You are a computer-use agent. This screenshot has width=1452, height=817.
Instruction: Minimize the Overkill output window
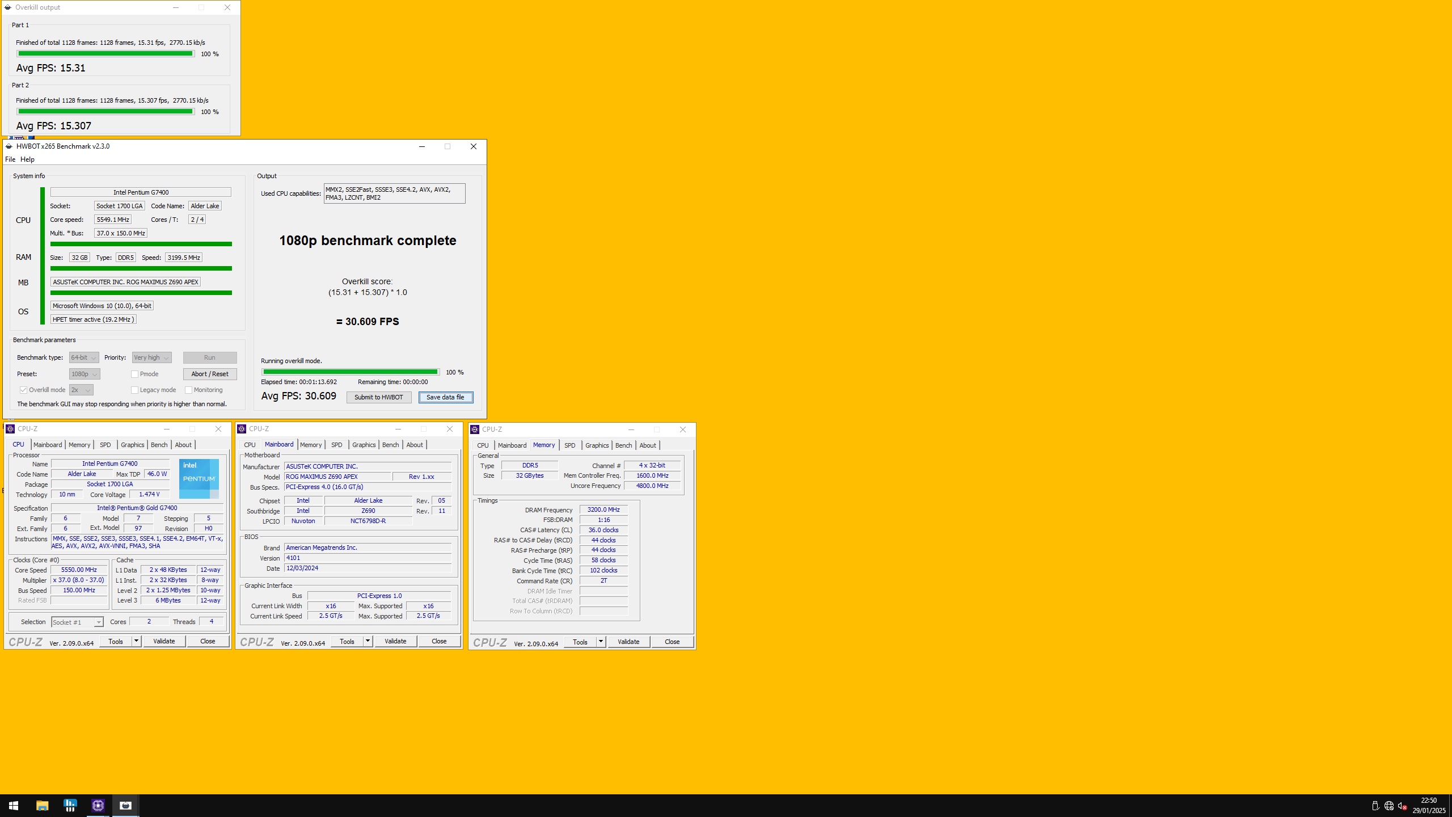click(x=176, y=7)
